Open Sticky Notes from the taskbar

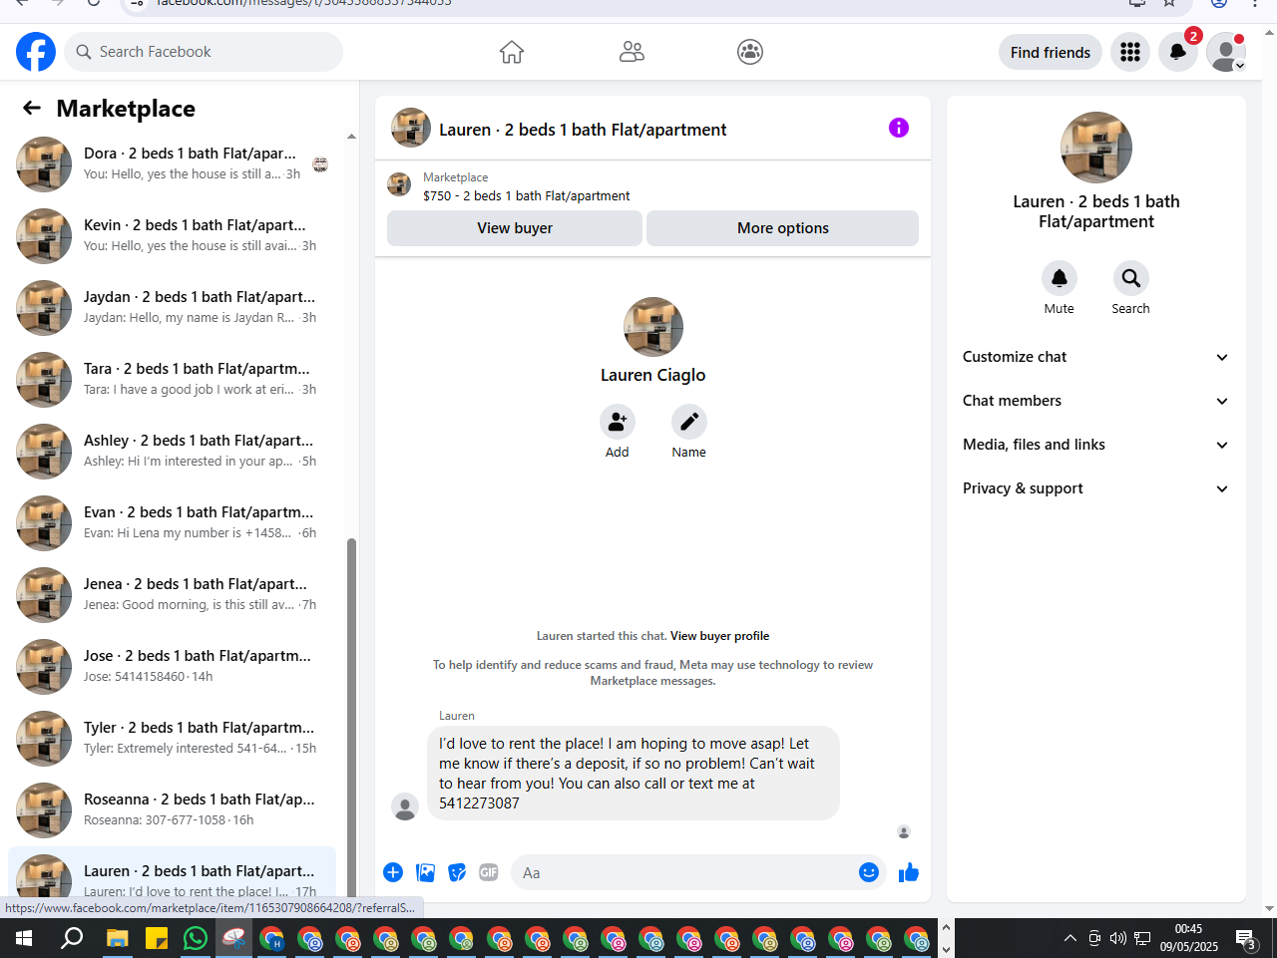[x=157, y=938]
